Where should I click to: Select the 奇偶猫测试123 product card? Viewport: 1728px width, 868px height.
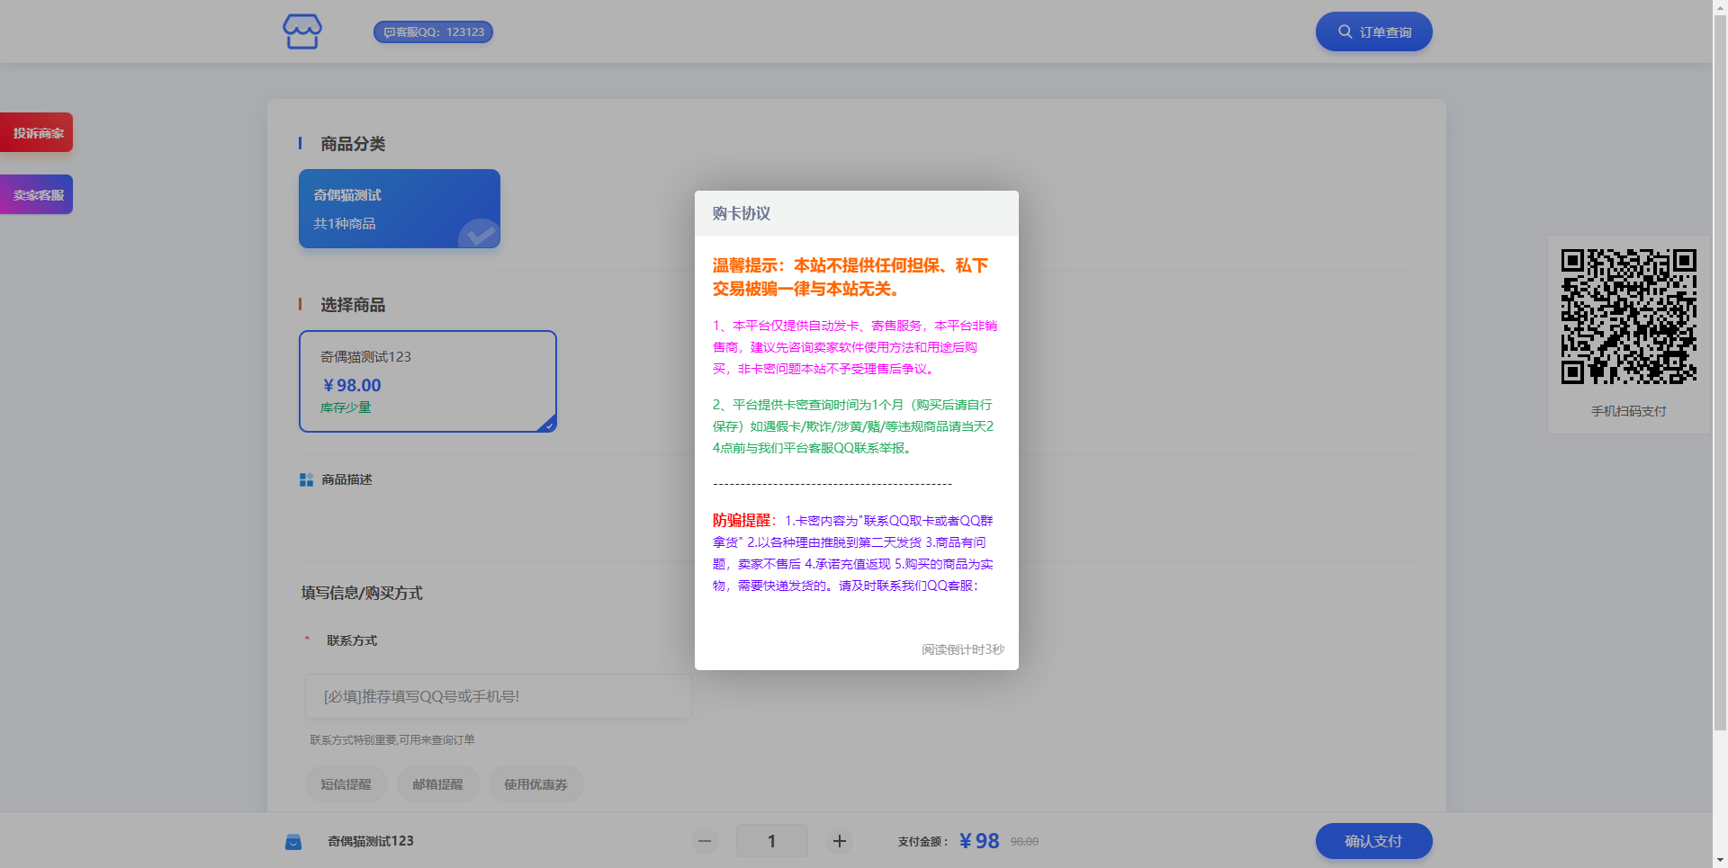pyautogui.click(x=427, y=381)
